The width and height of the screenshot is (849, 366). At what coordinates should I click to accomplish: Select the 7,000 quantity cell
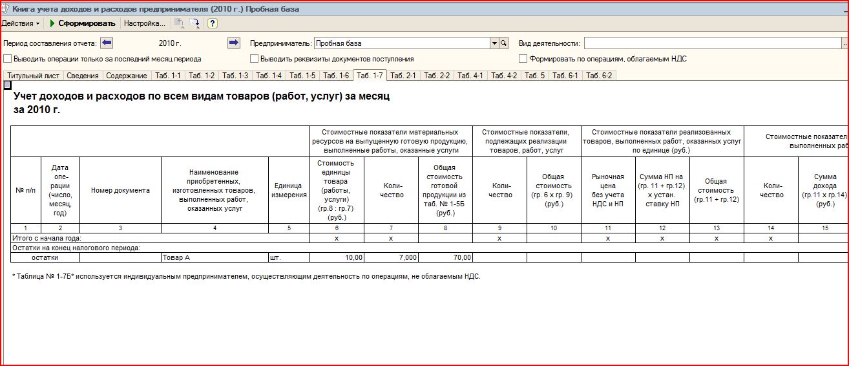coord(392,257)
